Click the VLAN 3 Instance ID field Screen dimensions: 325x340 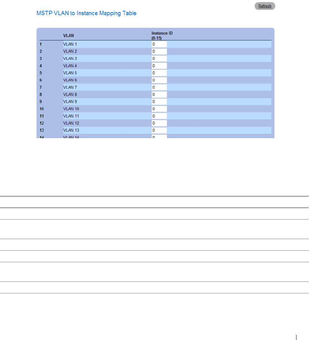point(159,59)
